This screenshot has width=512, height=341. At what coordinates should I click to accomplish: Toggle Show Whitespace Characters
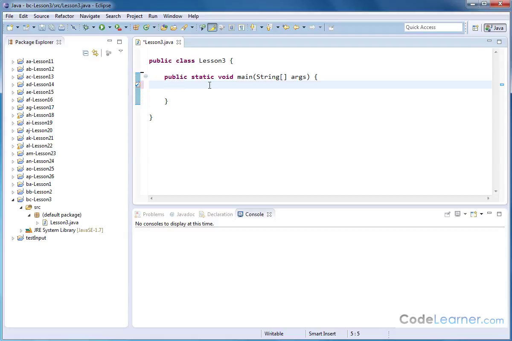coord(241,27)
